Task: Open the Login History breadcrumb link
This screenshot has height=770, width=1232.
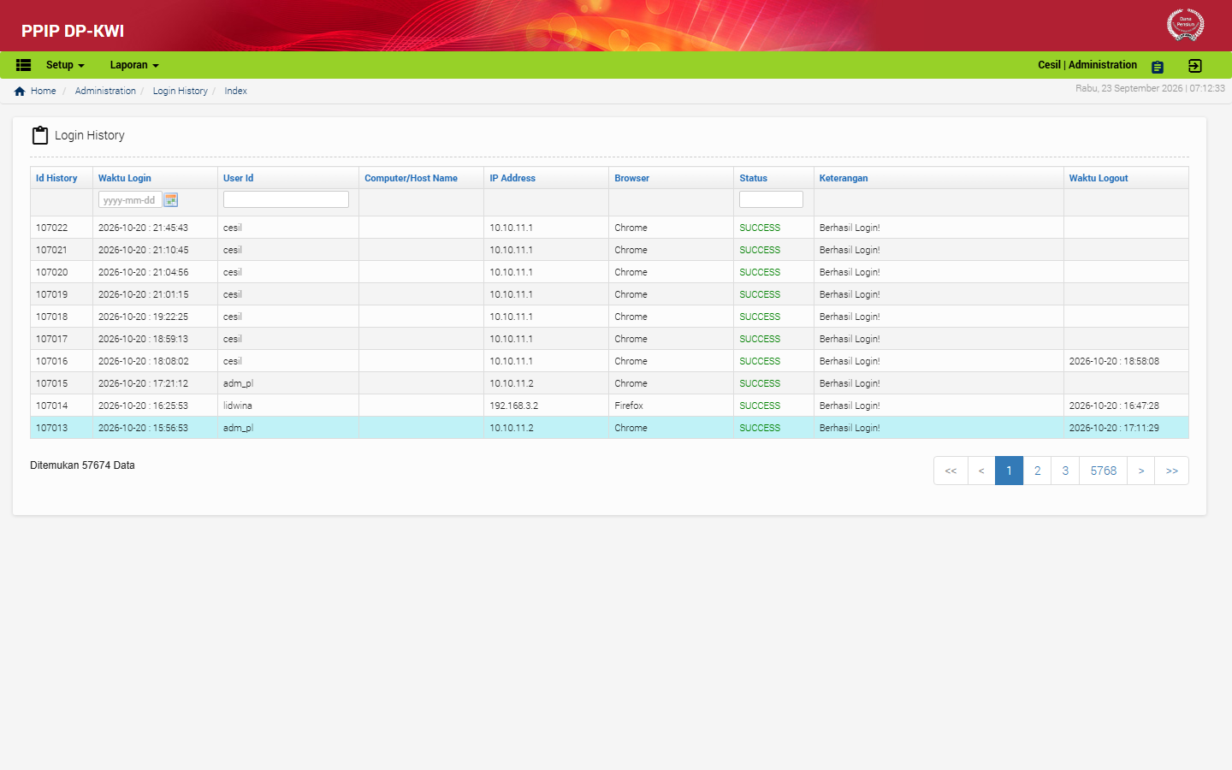Action: click(x=181, y=91)
